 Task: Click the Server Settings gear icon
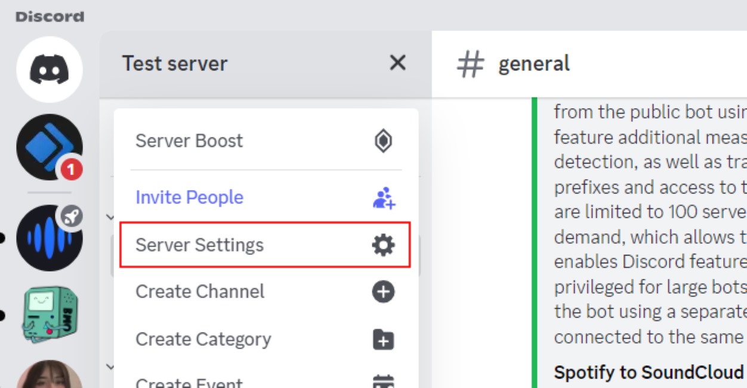383,244
